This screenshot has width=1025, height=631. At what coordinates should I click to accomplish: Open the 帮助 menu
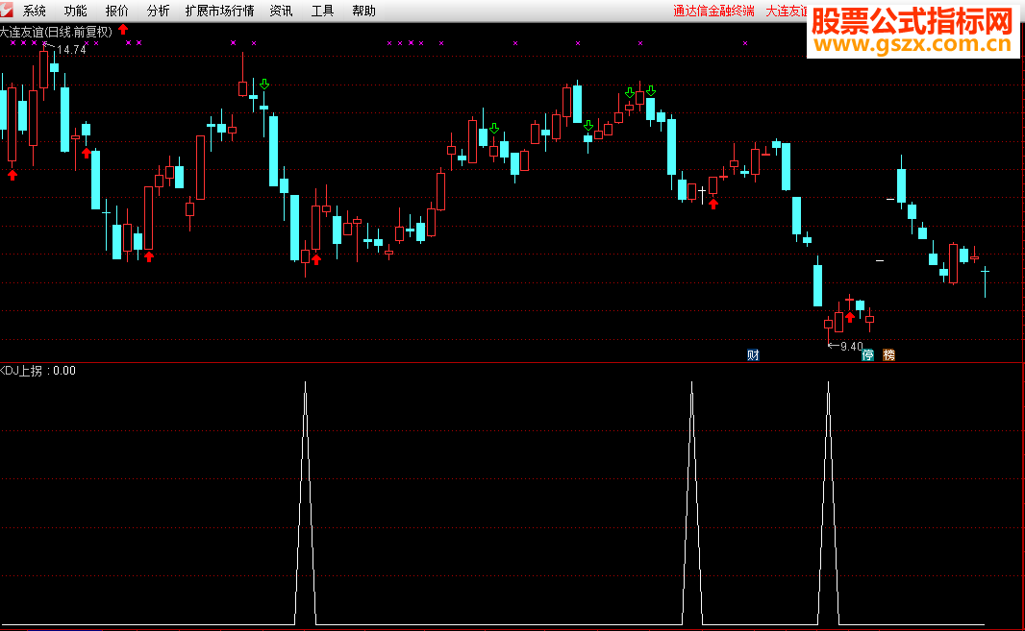tap(363, 11)
